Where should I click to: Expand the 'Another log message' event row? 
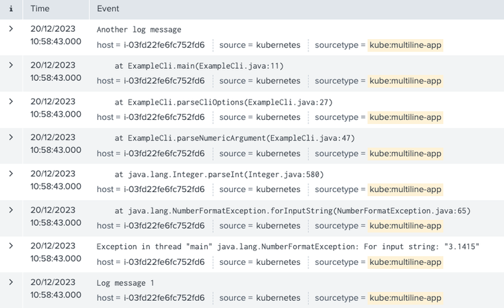(11, 29)
